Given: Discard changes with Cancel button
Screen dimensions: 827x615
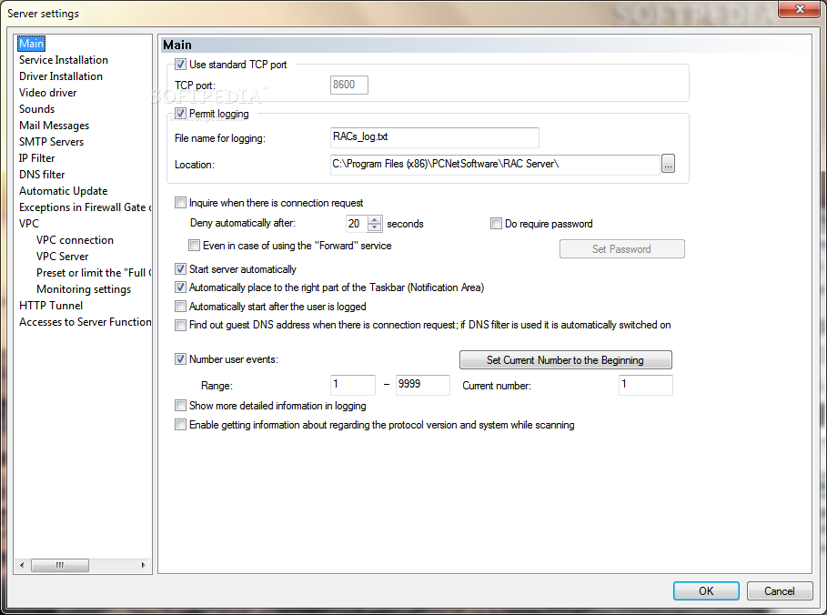Looking at the screenshot, I should point(779,590).
